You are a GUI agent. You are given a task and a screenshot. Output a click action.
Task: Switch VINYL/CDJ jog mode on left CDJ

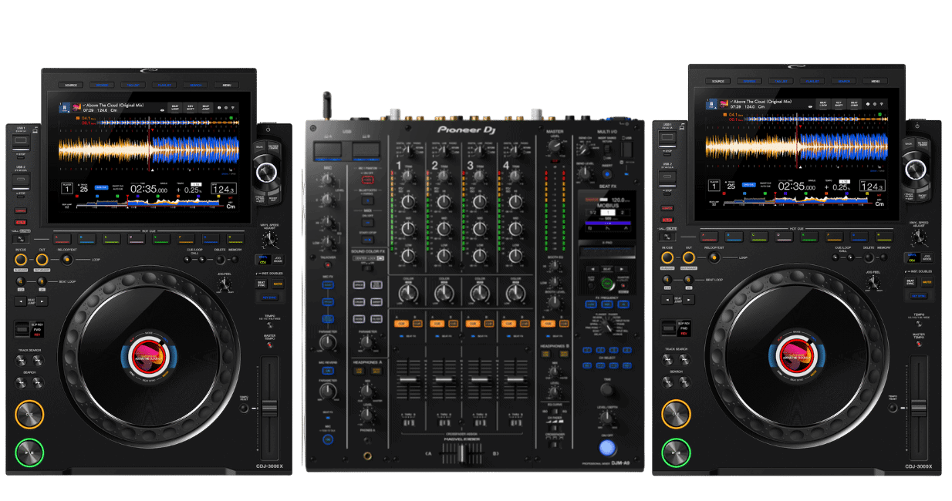click(264, 259)
